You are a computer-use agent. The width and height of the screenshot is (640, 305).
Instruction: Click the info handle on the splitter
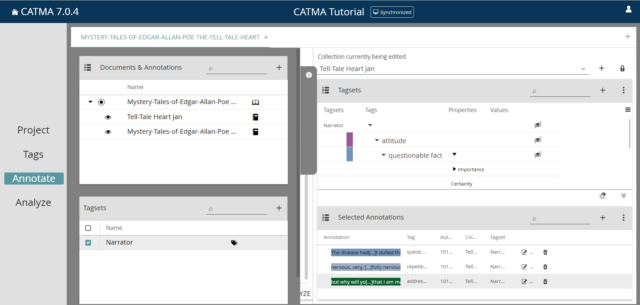tap(309, 75)
